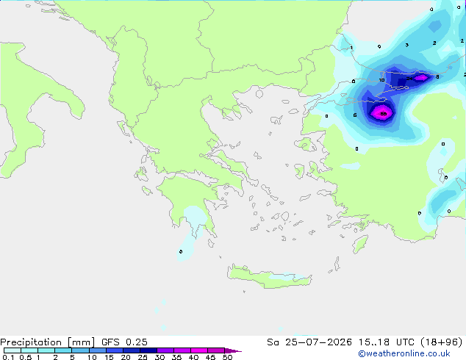This screenshot has width=466, height=360.
Task: Choose the 10–15 mm legend swatch
Action: pyautogui.click(x=97, y=350)
